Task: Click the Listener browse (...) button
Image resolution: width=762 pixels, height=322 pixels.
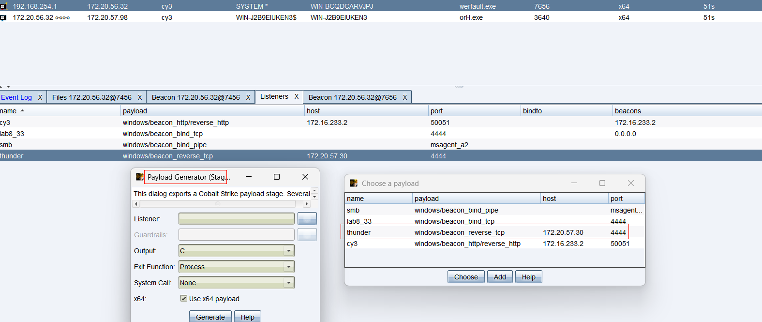Action: pyautogui.click(x=307, y=219)
